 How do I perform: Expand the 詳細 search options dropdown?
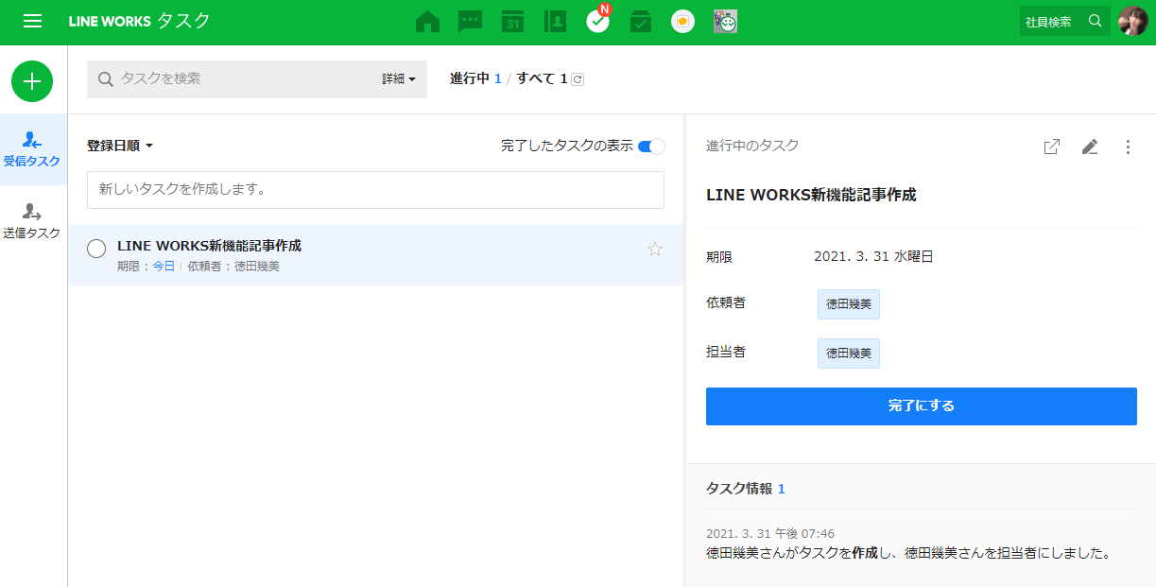[399, 79]
